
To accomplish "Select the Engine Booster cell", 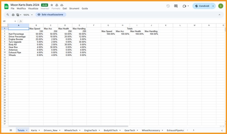I will (x=19, y=39).
